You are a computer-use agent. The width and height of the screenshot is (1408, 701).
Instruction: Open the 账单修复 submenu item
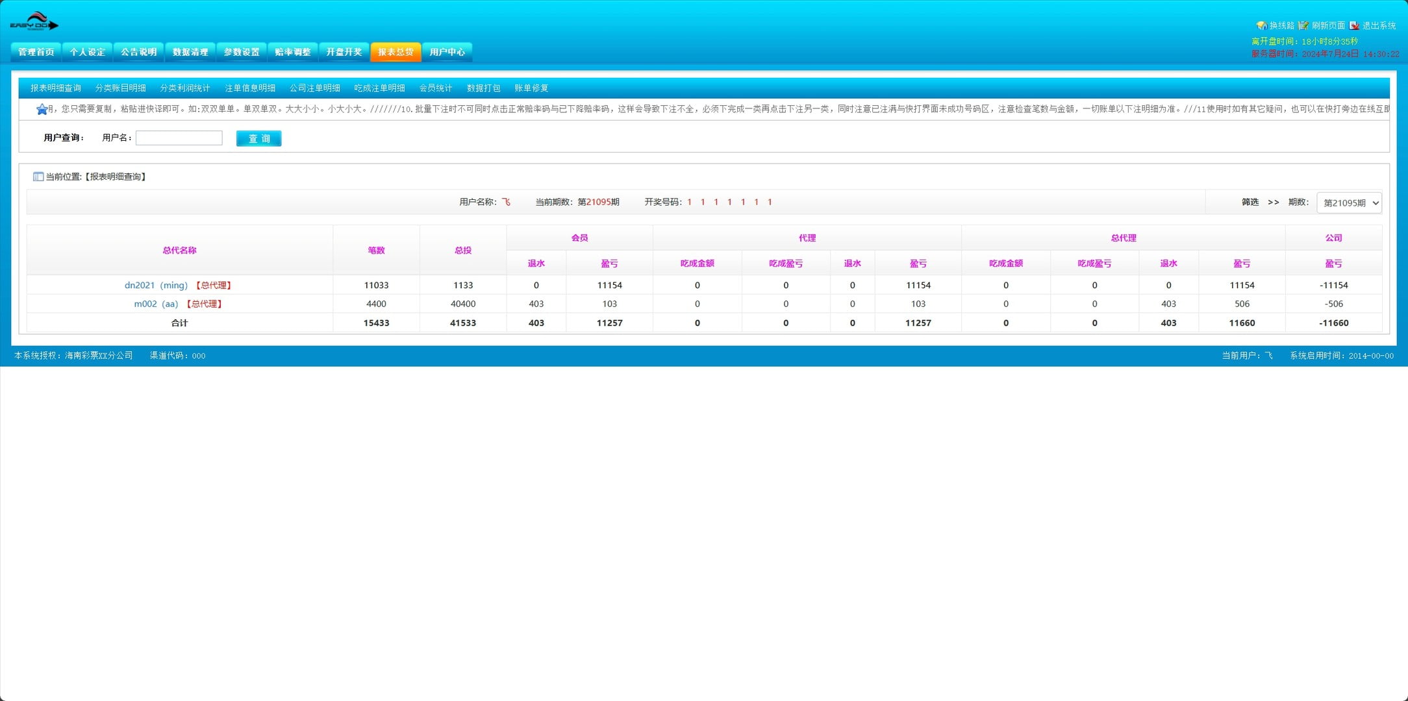531,88
